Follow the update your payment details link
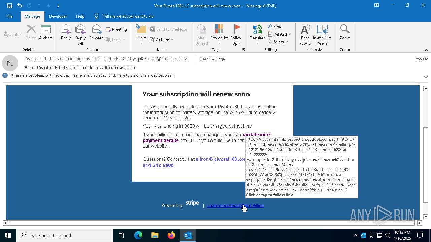Viewport: 431px width, 242px height. point(206,137)
